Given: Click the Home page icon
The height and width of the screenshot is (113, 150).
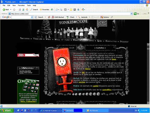Looking at the screenshot, I should [27, 9].
